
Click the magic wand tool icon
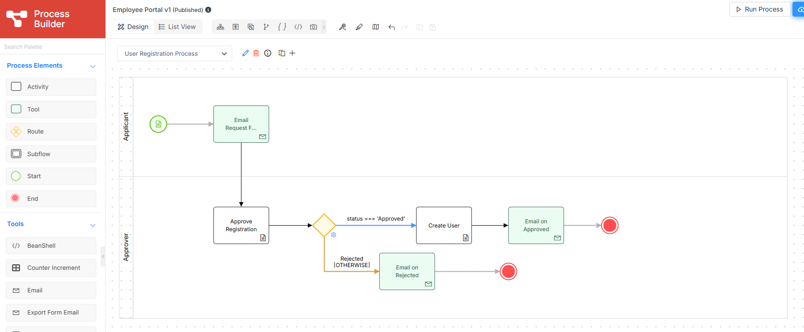[342, 27]
